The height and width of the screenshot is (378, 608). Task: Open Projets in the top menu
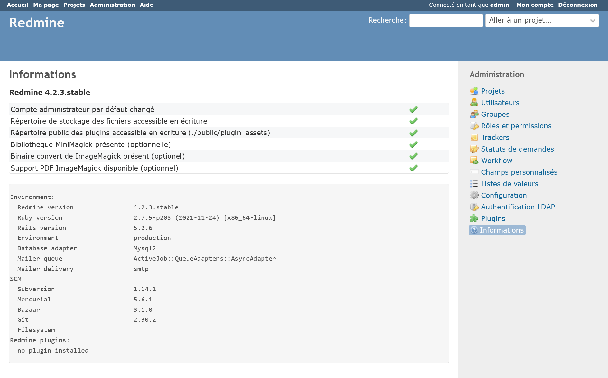pyautogui.click(x=74, y=5)
